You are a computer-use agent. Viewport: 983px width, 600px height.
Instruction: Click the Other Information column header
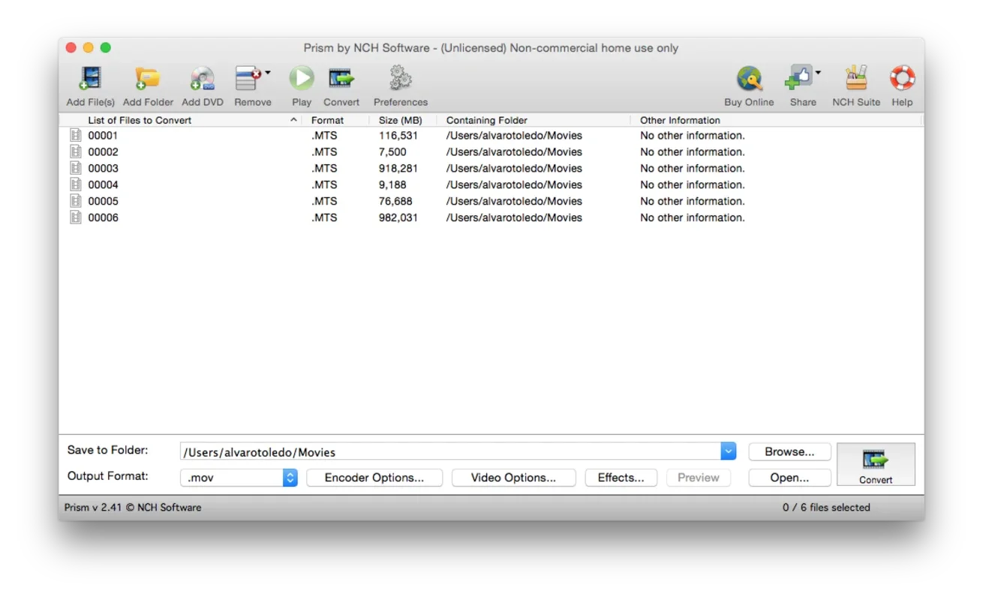777,120
